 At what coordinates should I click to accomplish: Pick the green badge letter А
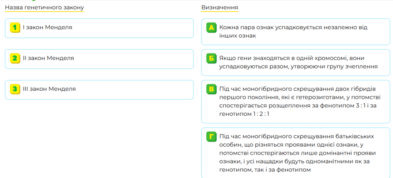tap(211, 28)
